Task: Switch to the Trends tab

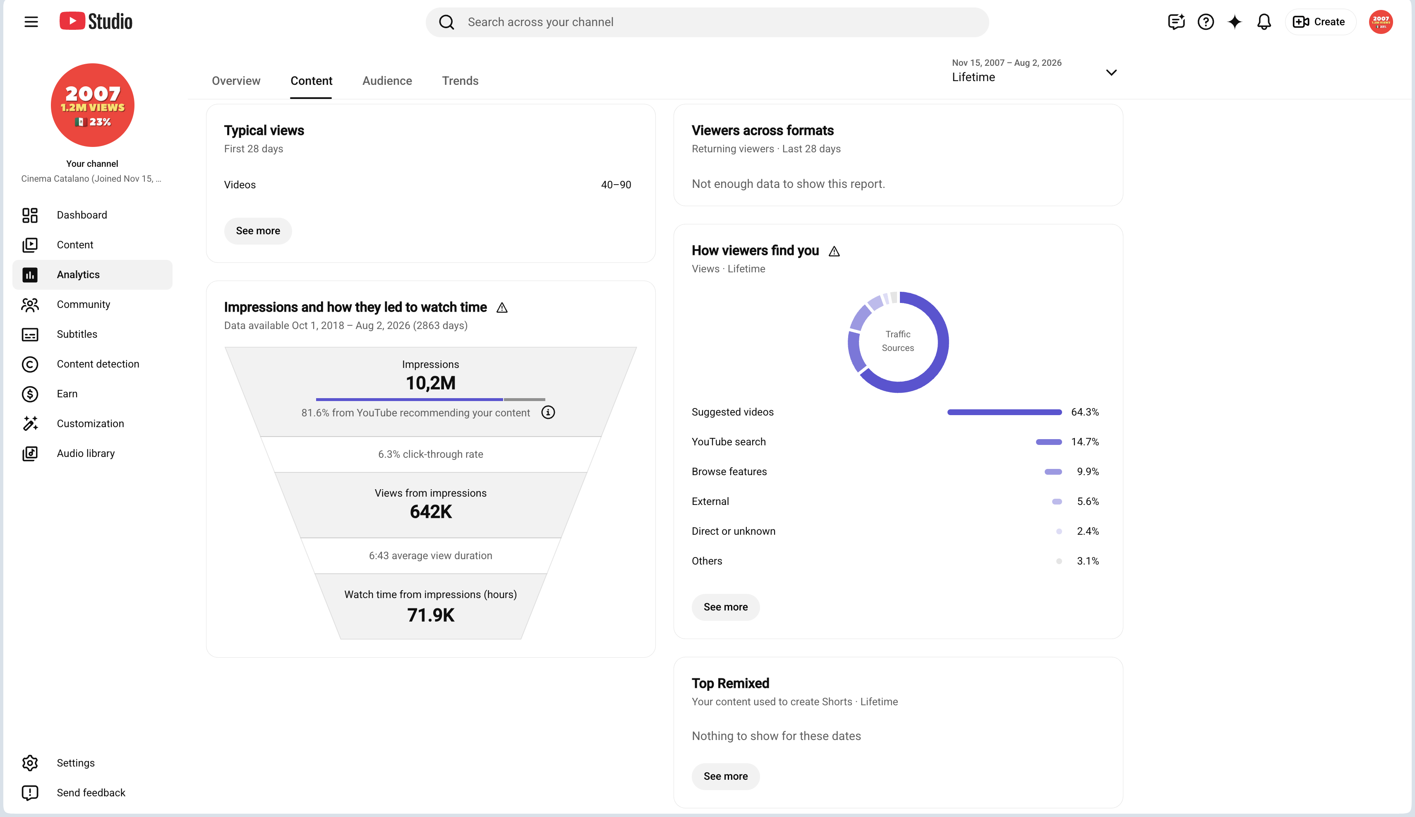Action: (460, 81)
